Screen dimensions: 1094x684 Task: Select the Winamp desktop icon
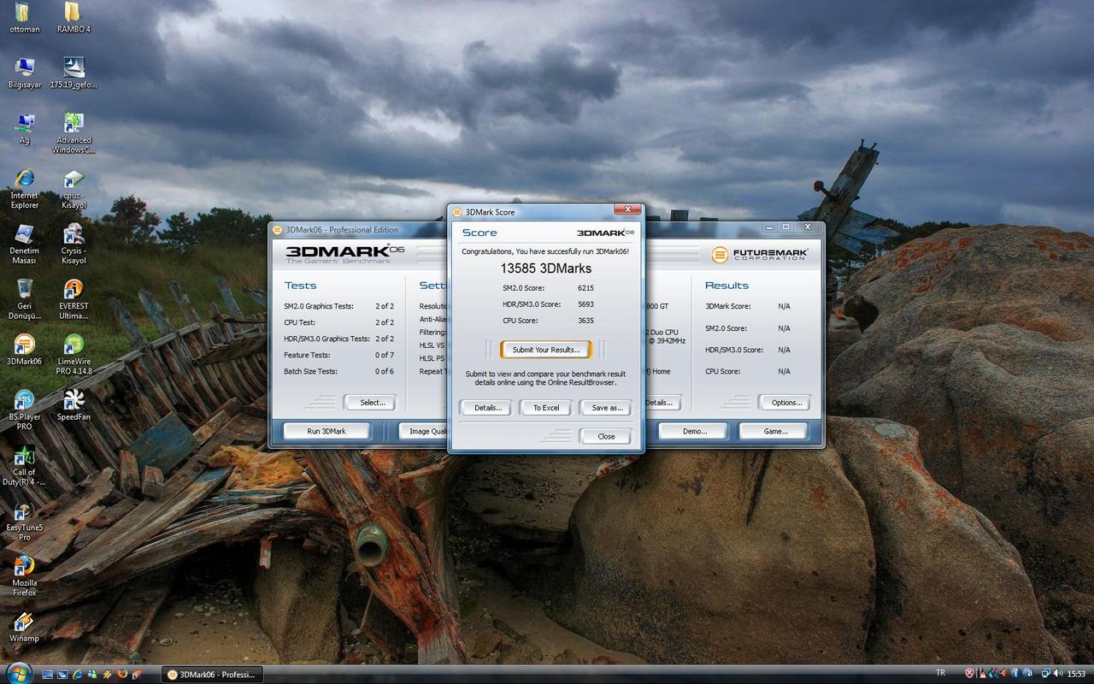(x=24, y=627)
